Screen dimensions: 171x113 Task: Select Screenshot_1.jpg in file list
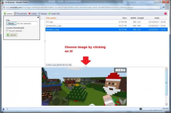107,26
